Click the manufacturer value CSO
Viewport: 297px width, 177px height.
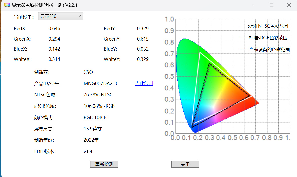[88, 72]
